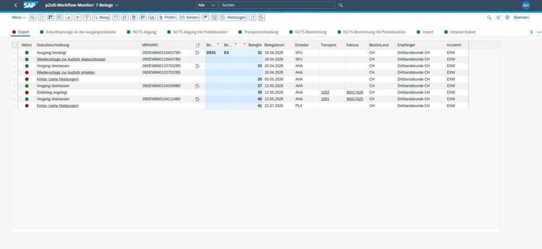The height and width of the screenshot is (249, 542).
Task: Sort descending with the toolbar icon
Action: click(78, 17)
